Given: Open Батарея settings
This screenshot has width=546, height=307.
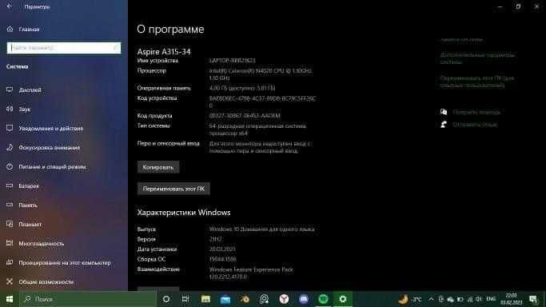Looking at the screenshot, I should 22,185.
